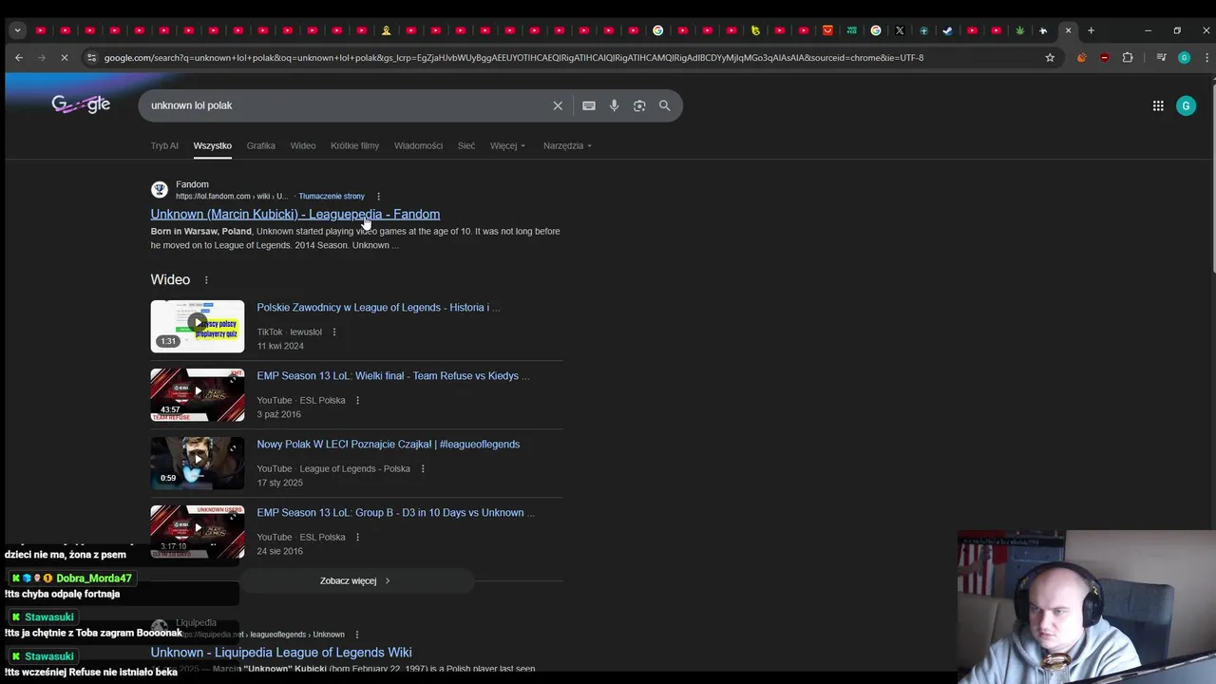Select the Tryb AI search tab
Image resolution: width=1216 pixels, height=684 pixels.
[164, 145]
